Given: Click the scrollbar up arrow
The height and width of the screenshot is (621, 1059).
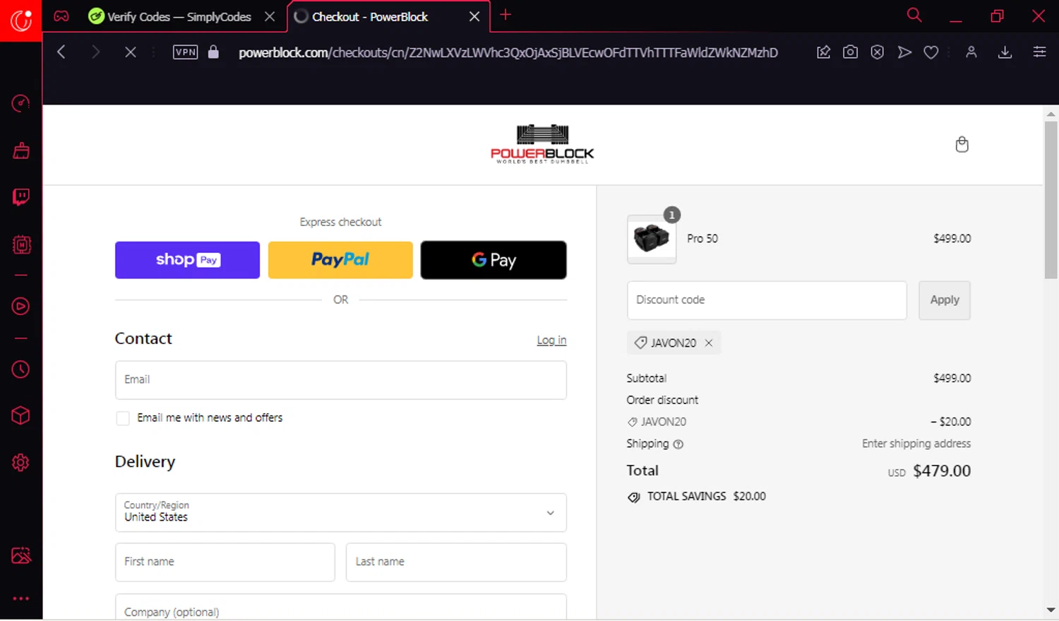Looking at the screenshot, I should click(x=1051, y=114).
